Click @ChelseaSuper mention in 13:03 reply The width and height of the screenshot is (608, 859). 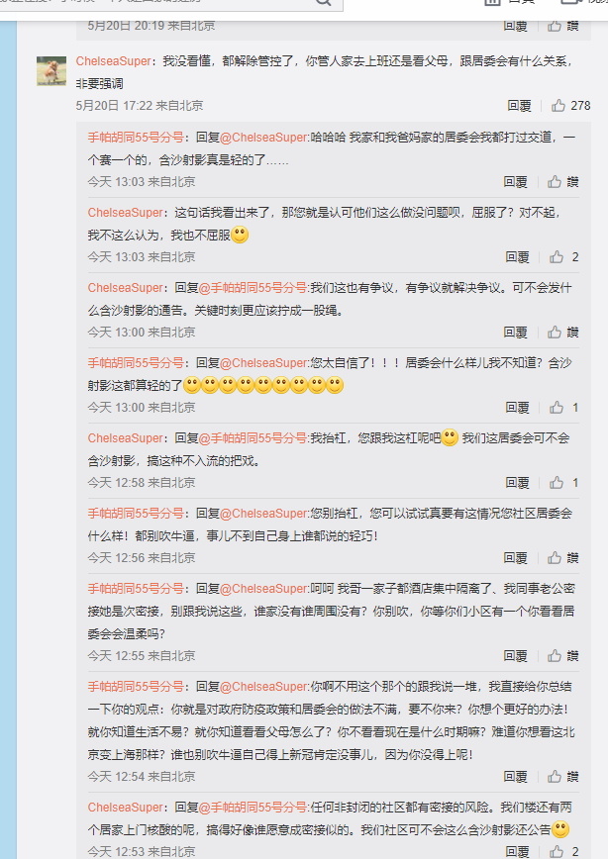263,137
